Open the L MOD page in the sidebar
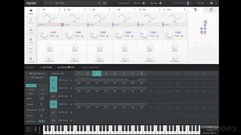 click(x=31, y=40)
